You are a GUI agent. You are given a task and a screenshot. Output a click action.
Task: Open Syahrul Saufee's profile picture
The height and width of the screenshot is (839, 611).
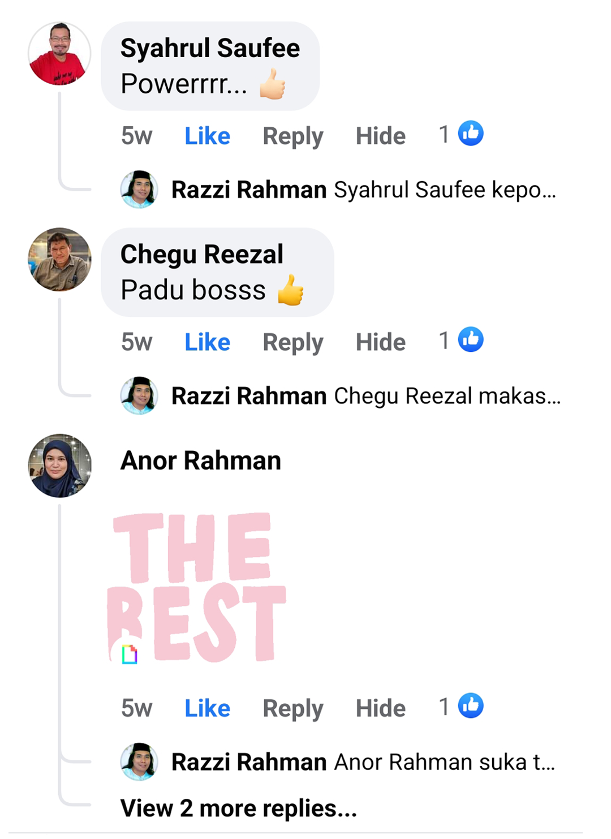[59, 54]
